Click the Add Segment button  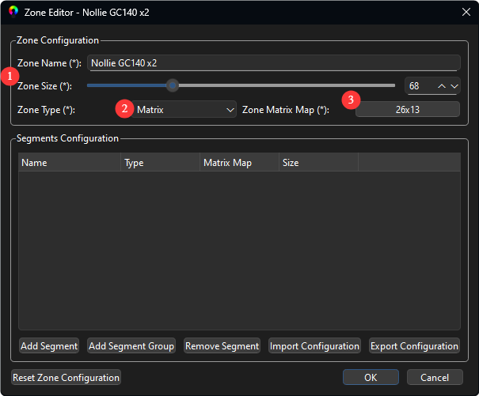(49, 345)
